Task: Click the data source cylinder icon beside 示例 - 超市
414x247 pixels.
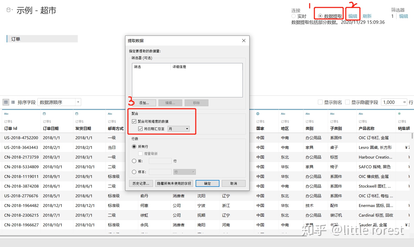Action: [x=8, y=10]
